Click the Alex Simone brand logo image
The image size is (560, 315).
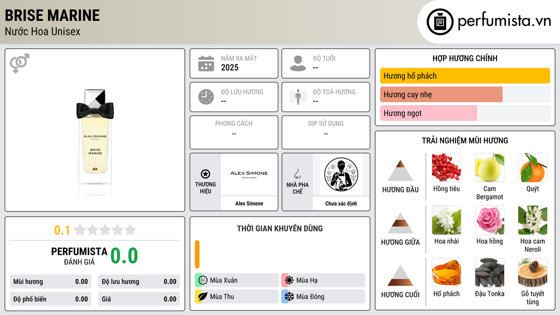pyautogui.click(x=249, y=174)
